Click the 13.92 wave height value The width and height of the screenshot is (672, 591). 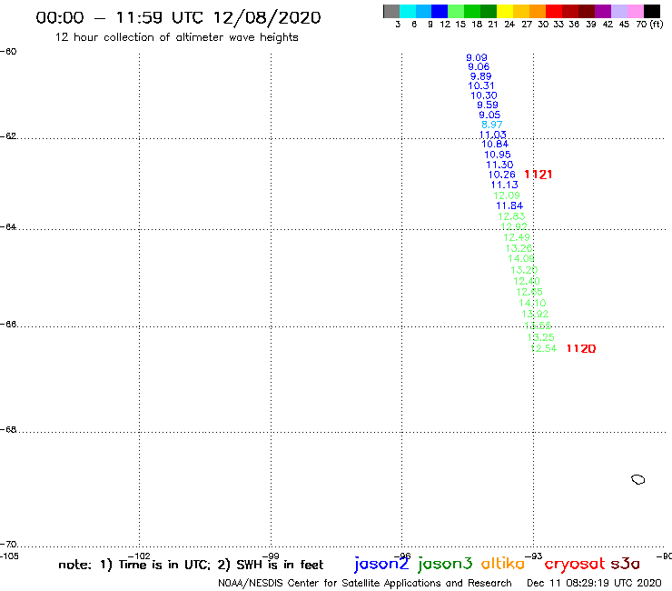pos(535,314)
